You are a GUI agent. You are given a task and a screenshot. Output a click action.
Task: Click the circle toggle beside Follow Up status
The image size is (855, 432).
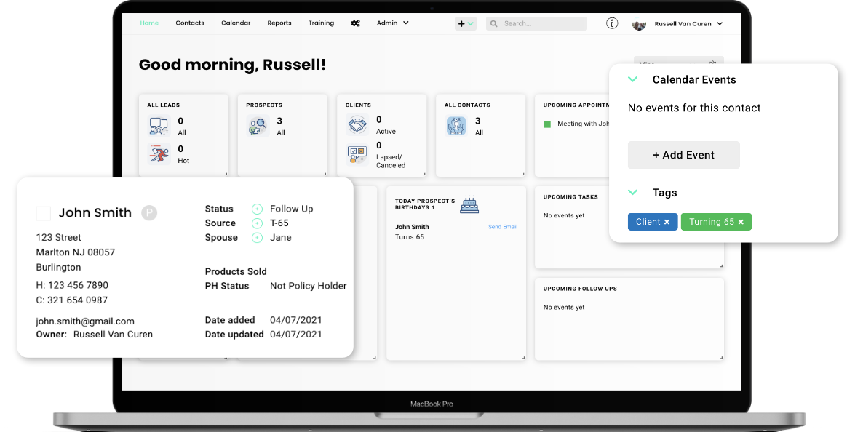pyautogui.click(x=257, y=209)
